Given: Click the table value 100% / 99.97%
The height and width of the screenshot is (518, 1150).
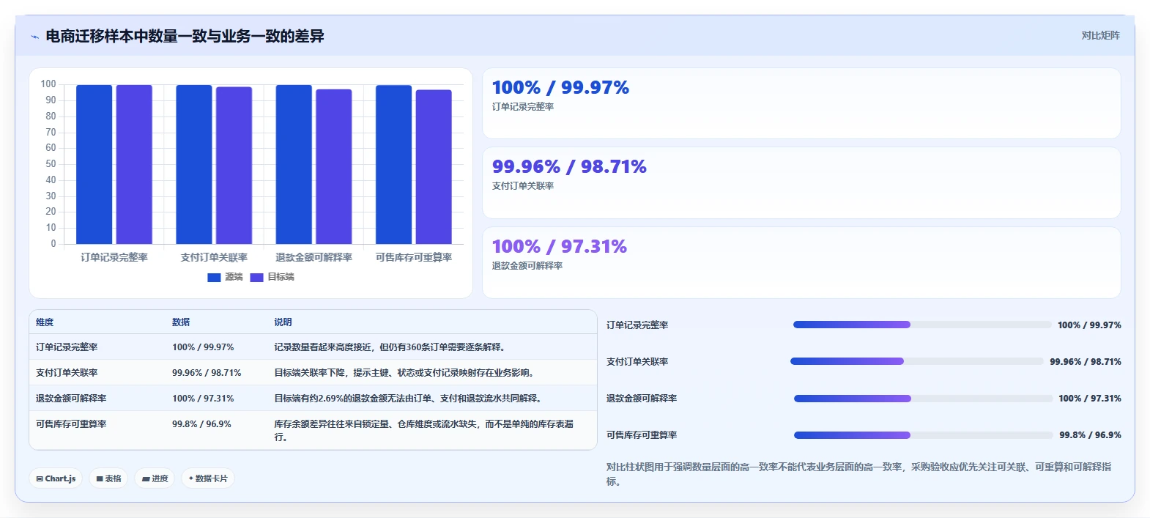Looking at the screenshot, I should [203, 347].
